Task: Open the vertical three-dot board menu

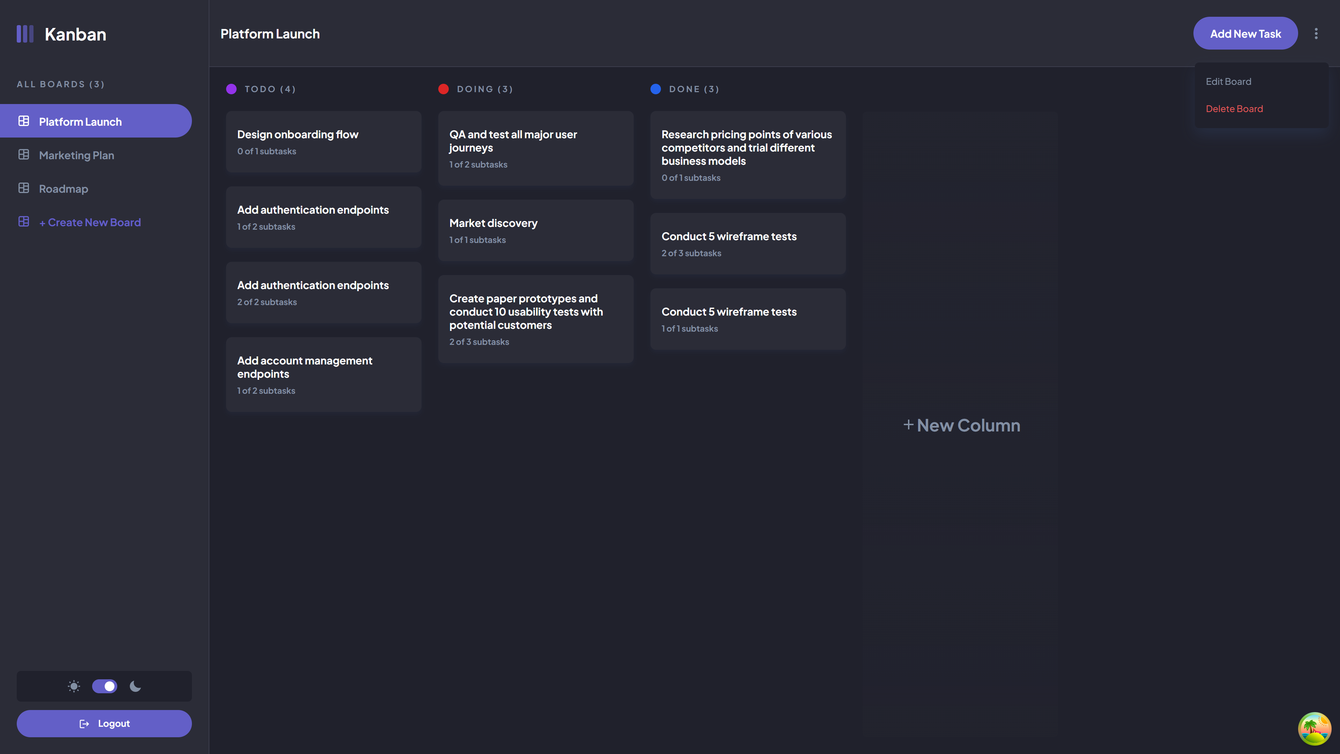Action: coord(1316,34)
